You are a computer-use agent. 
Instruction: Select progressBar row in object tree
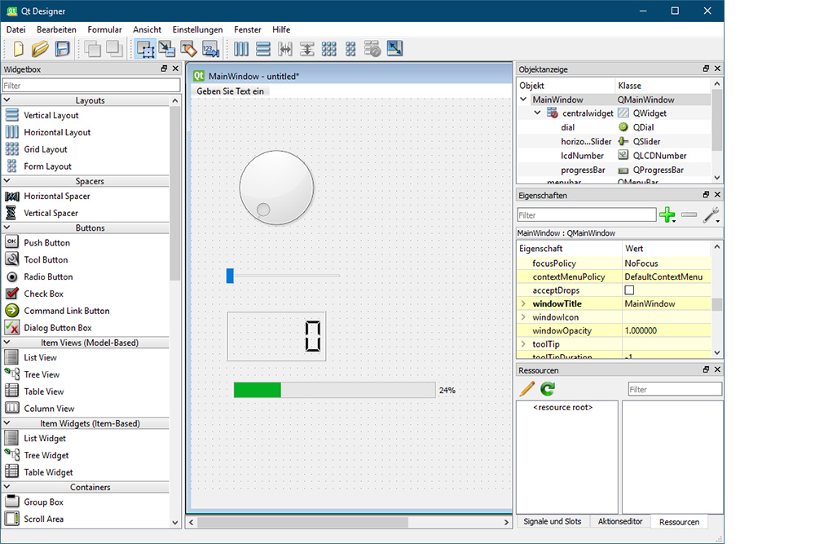point(614,170)
